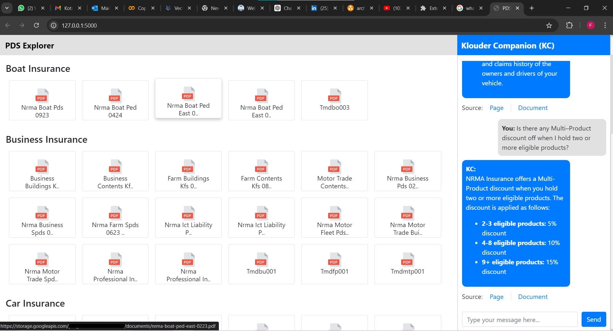This screenshot has width=613, height=331.
Task: Close the Extensions tab
Action: click(444, 8)
